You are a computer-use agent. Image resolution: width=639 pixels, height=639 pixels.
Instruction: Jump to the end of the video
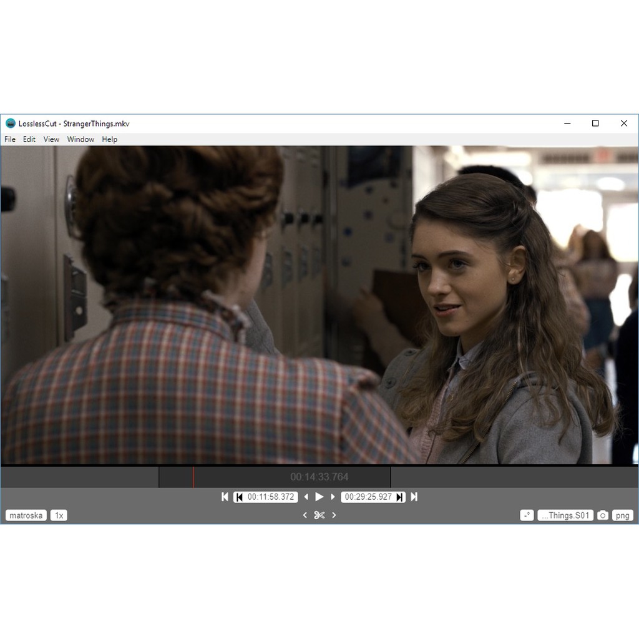click(x=414, y=497)
